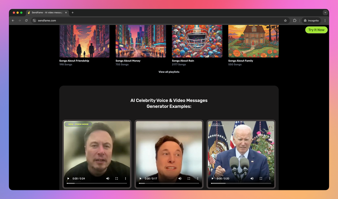
Task: Open Songs About Family playlist title
Action: coord(241,61)
